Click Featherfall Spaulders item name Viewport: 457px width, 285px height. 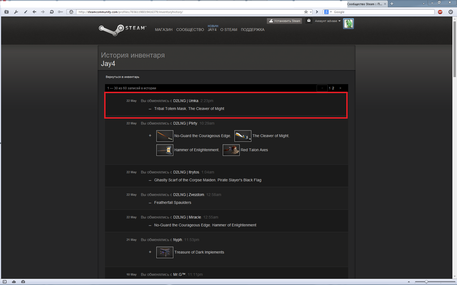pos(173,202)
